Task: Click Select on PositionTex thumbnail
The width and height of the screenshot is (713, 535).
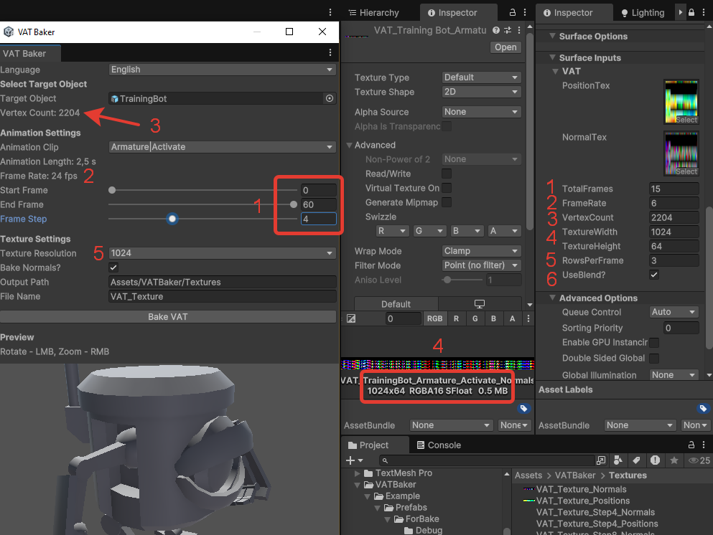Action: pyautogui.click(x=686, y=120)
